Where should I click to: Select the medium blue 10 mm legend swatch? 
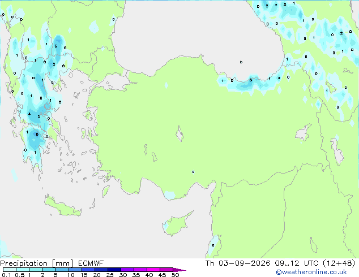click(x=75, y=270)
